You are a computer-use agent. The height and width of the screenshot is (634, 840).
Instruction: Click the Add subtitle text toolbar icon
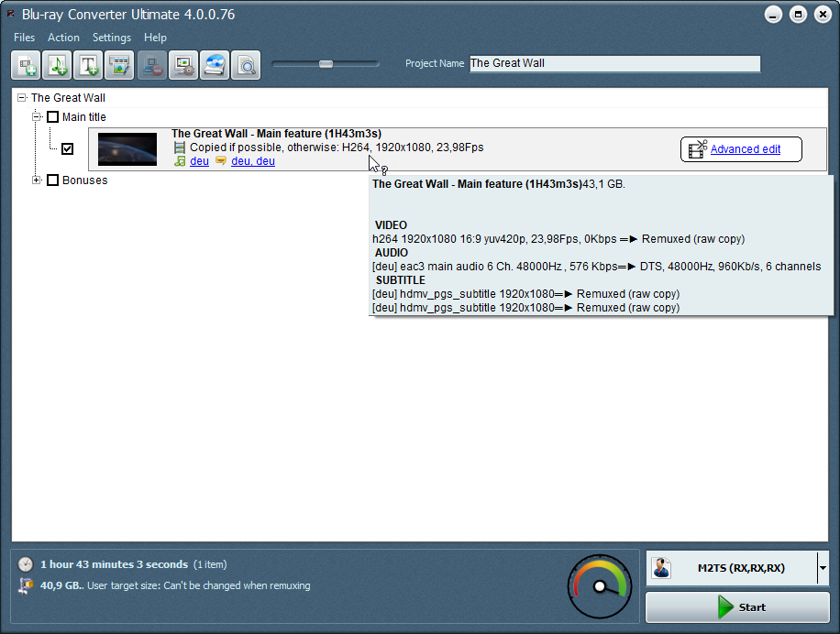coord(88,65)
